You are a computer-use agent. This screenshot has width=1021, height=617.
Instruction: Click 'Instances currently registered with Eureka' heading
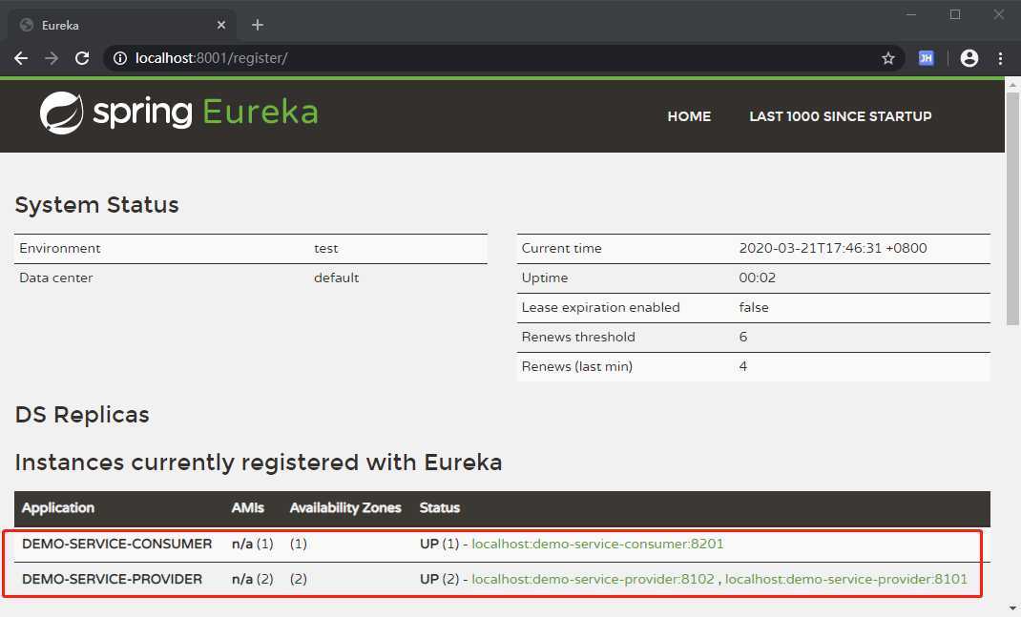click(259, 463)
